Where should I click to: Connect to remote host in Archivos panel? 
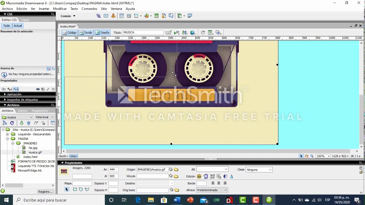tap(5, 123)
